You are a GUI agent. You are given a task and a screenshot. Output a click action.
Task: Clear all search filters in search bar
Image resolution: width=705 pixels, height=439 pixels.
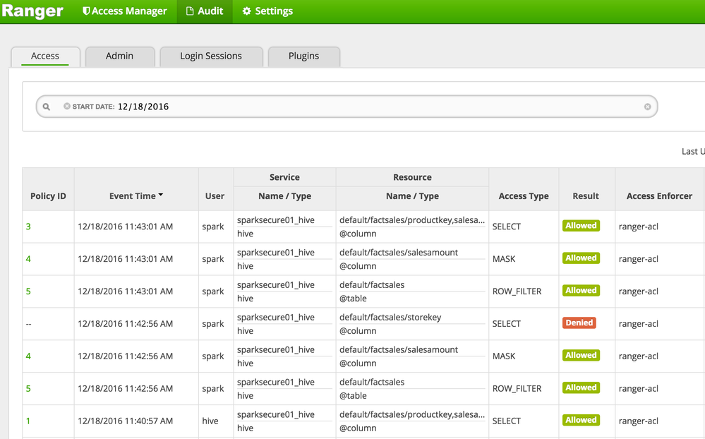point(647,107)
